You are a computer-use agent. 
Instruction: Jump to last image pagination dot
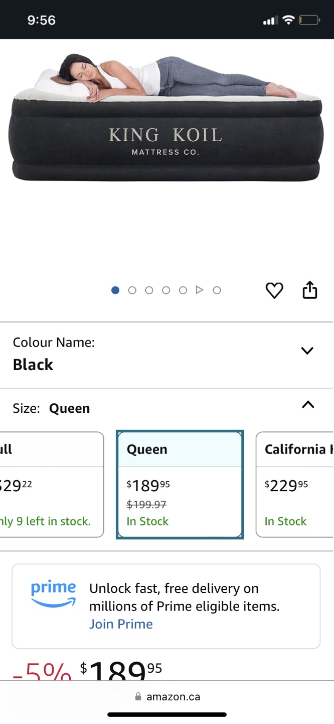pyautogui.click(x=217, y=290)
